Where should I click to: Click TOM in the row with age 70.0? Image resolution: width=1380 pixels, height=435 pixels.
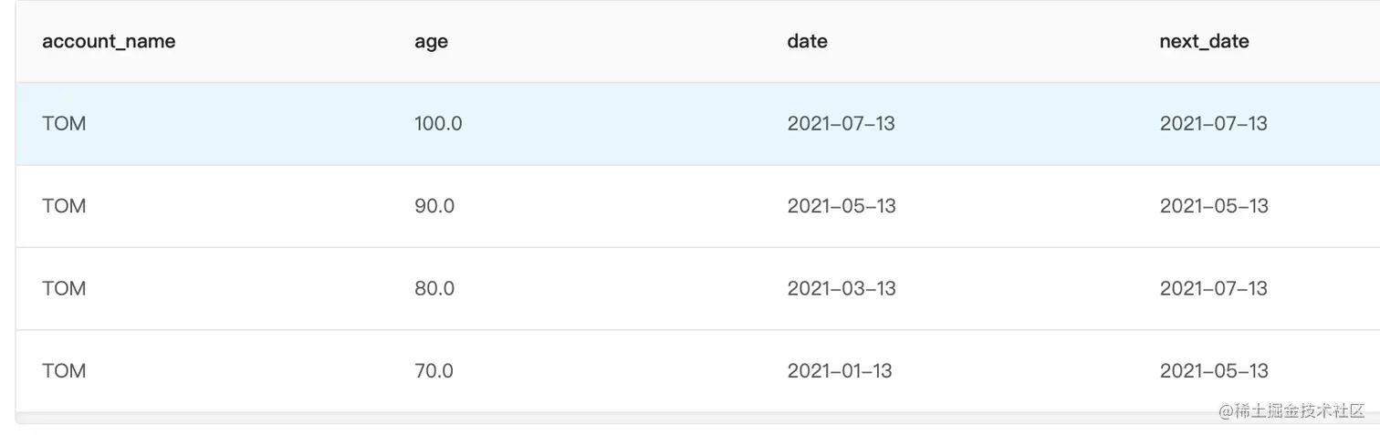click(x=64, y=371)
